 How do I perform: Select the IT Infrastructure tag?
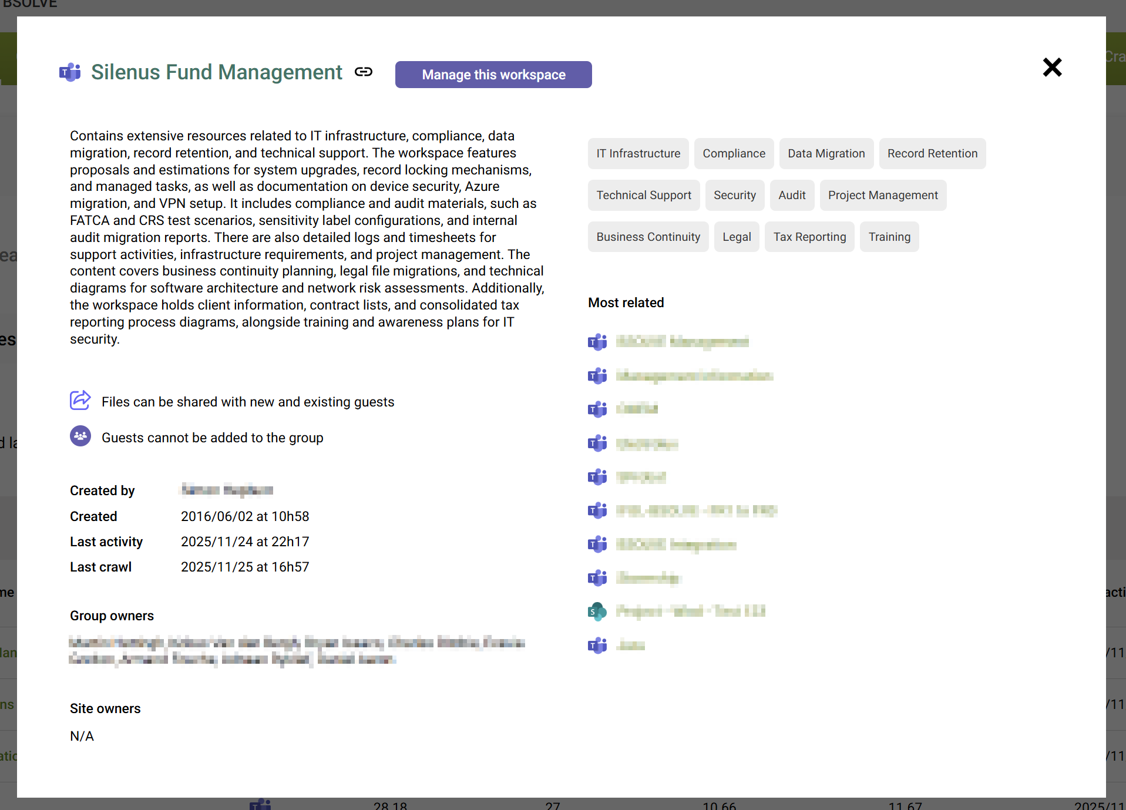coord(638,153)
